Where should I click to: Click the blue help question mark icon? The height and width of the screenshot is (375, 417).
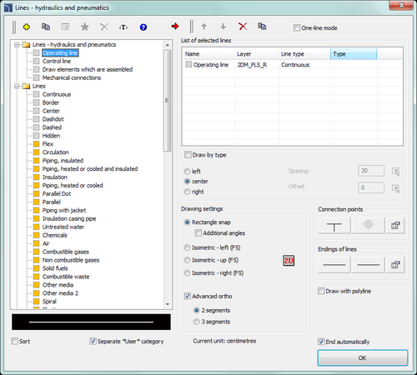pyautogui.click(x=143, y=27)
